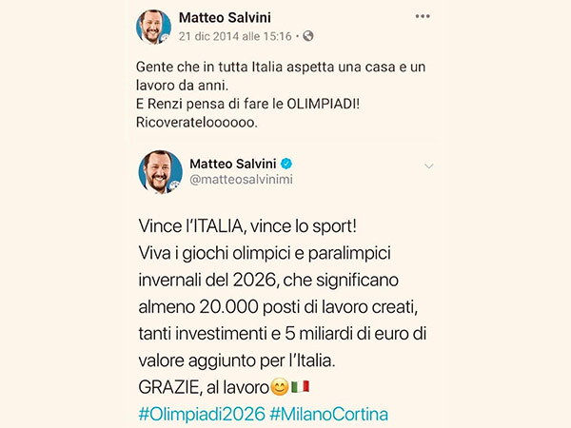571x428 pixels.
Task: Click the Matteo Salvini name on the Facebook post
Action: [225, 17]
